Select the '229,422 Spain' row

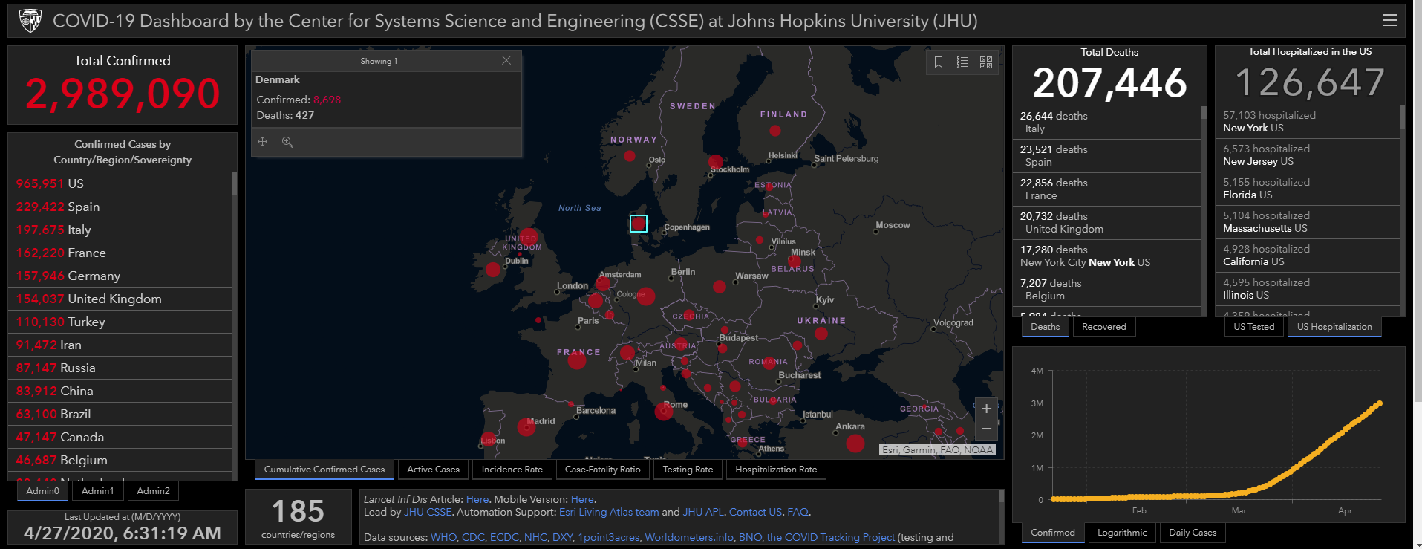120,207
